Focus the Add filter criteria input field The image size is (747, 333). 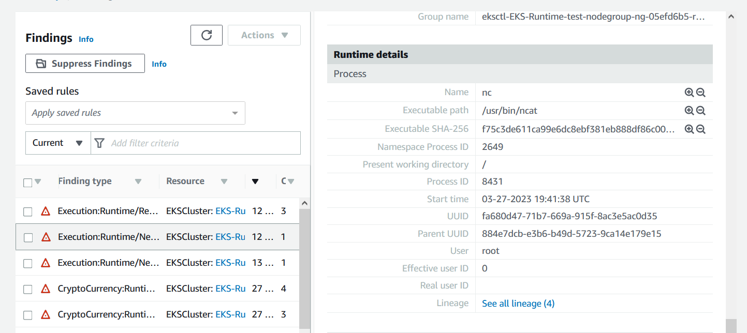pos(202,143)
